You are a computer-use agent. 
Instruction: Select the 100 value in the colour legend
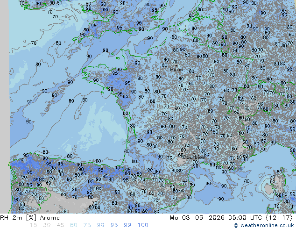pos(143,225)
